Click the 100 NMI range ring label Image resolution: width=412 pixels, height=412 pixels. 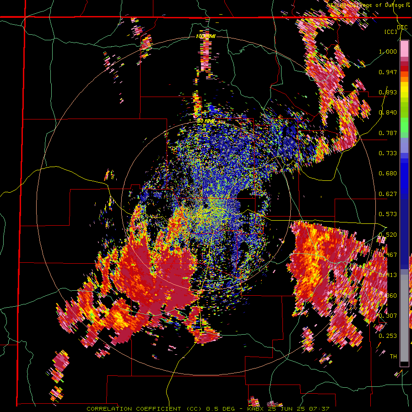(206, 36)
